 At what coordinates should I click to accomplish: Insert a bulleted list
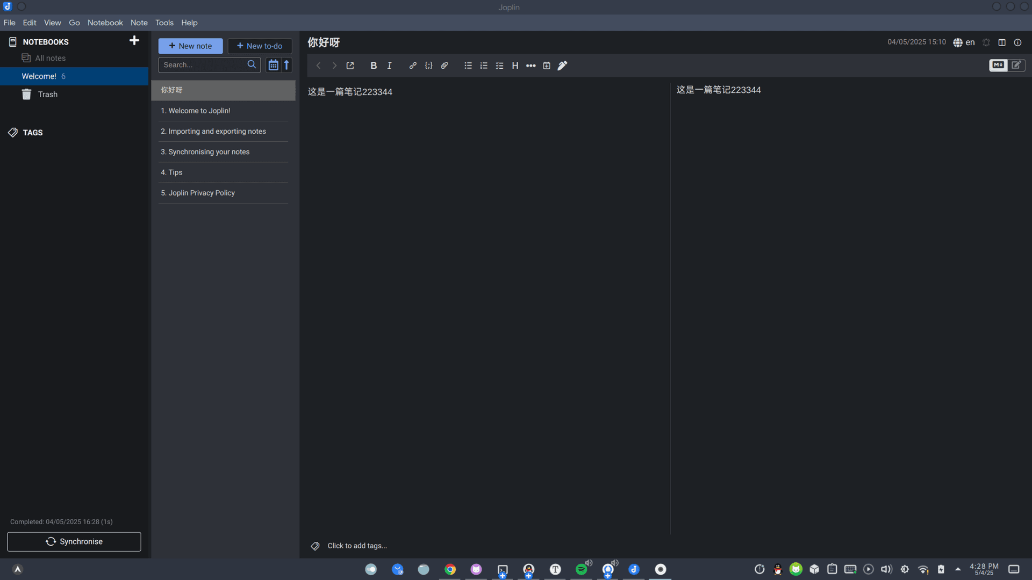468,66
